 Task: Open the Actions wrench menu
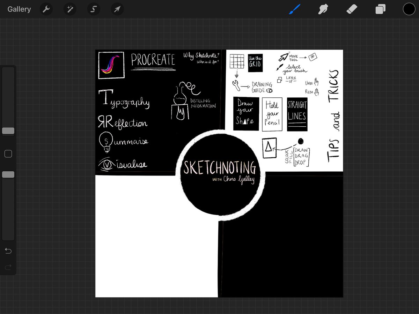[x=46, y=9]
